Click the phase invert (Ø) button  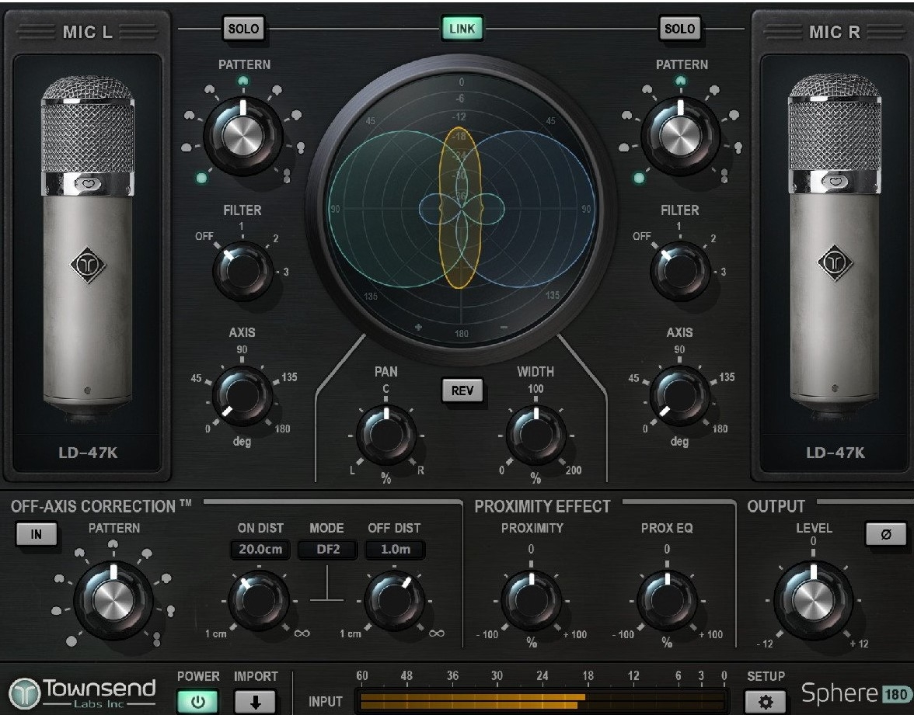pos(884,534)
